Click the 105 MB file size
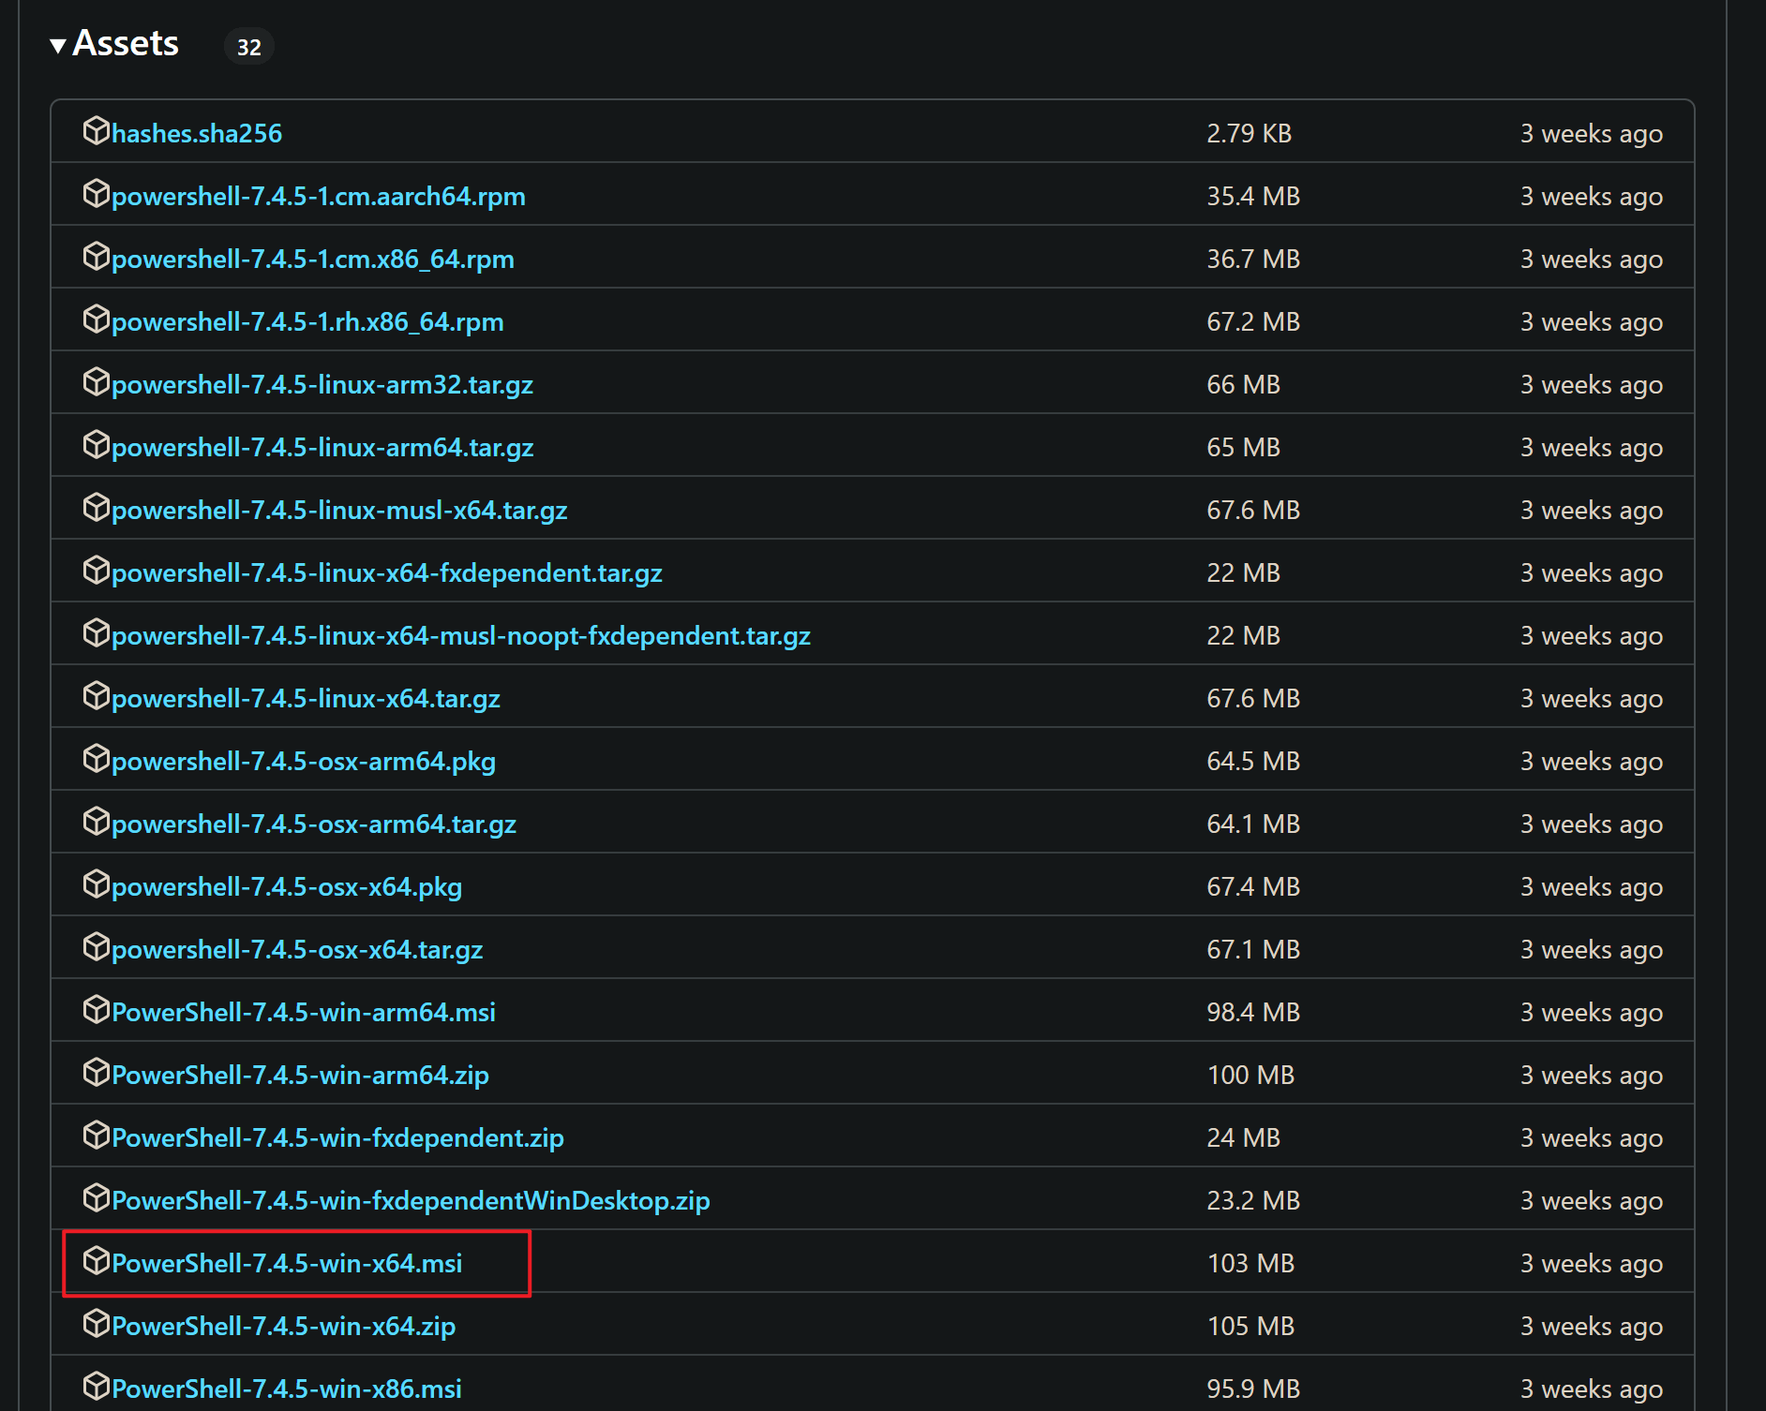 pos(1250,1326)
